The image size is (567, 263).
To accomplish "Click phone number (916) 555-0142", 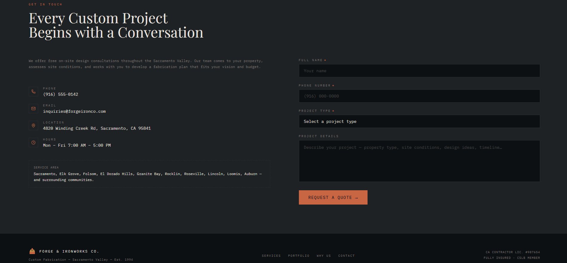I will 61,94.
